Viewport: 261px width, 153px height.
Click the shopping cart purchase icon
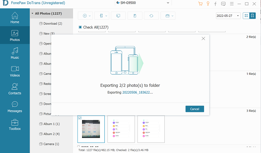[201, 4]
